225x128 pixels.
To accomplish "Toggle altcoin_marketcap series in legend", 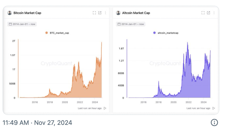I will point(166,33).
